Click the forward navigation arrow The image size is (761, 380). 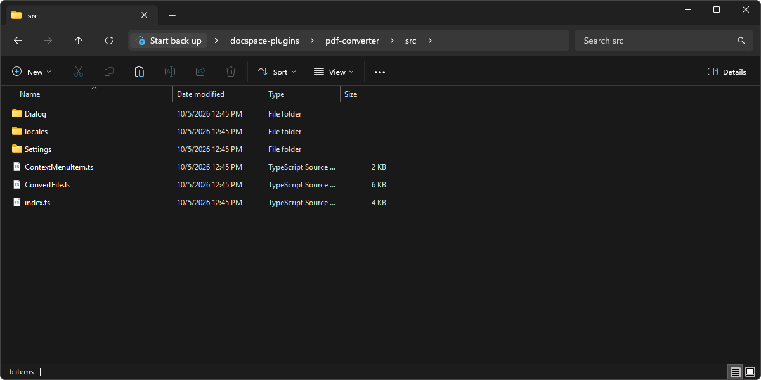point(48,41)
